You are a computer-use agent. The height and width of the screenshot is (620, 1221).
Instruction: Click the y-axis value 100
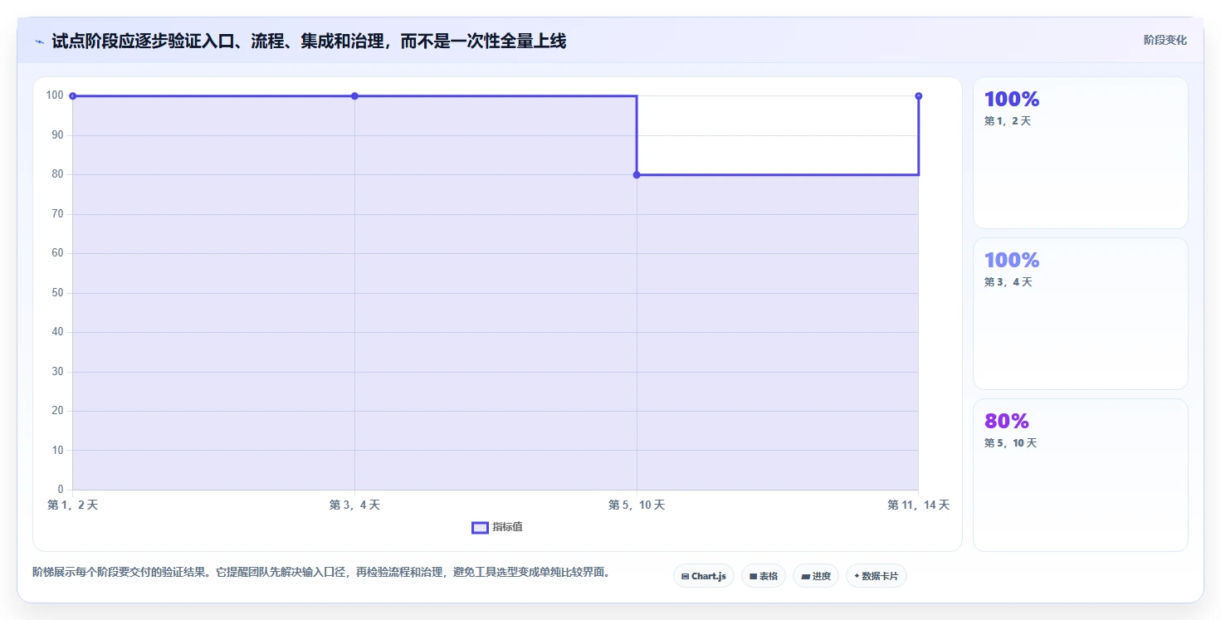pyautogui.click(x=55, y=95)
